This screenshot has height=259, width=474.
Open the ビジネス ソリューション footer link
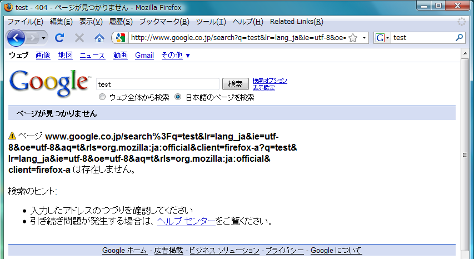(224, 251)
